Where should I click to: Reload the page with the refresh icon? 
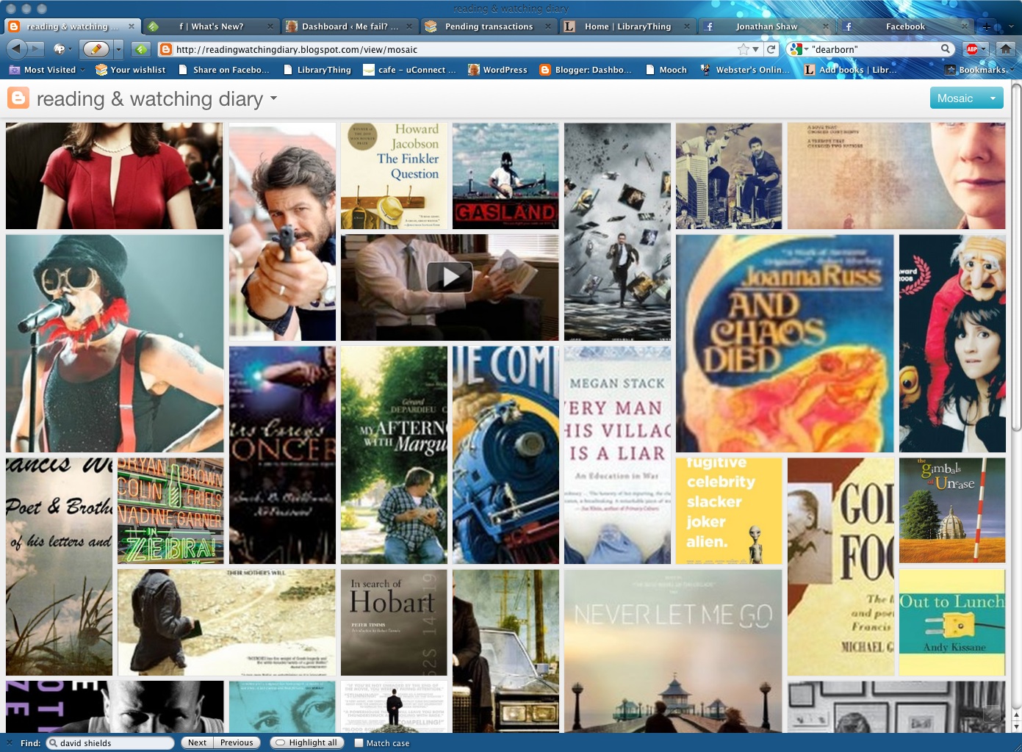click(x=771, y=49)
